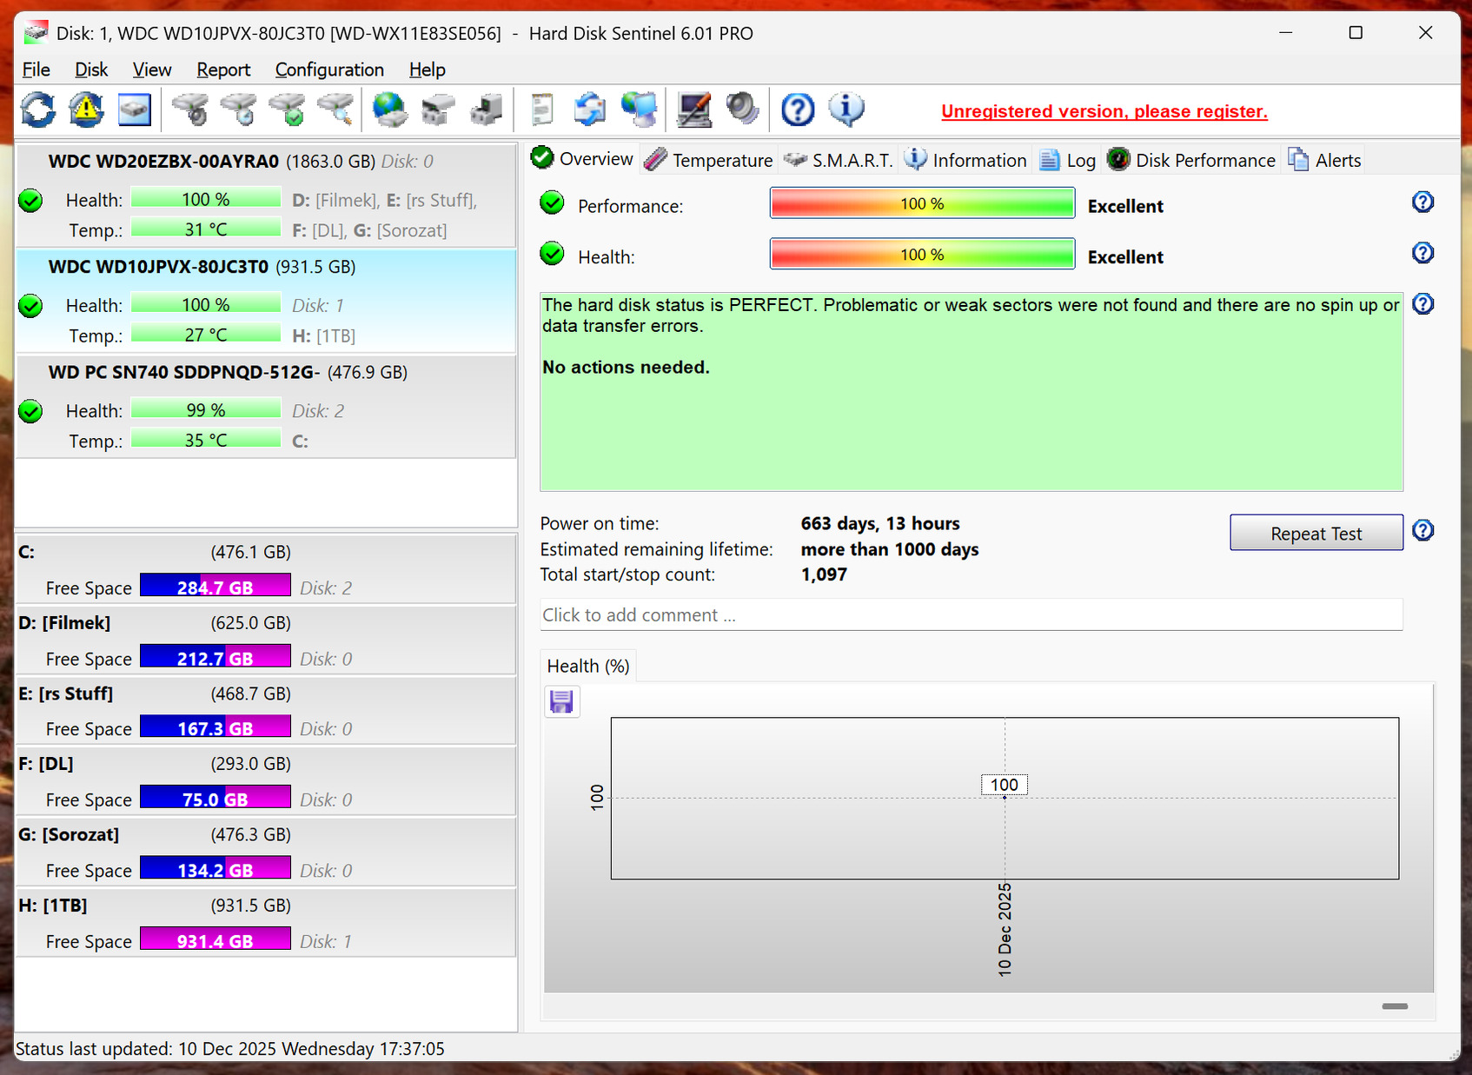Click the Health 100 % gradient bar in Overview
The image size is (1472, 1075).
click(x=922, y=254)
